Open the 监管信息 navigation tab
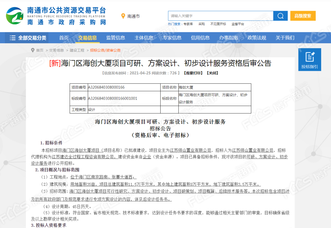The image size is (331, 228). [x=116, y=38]
